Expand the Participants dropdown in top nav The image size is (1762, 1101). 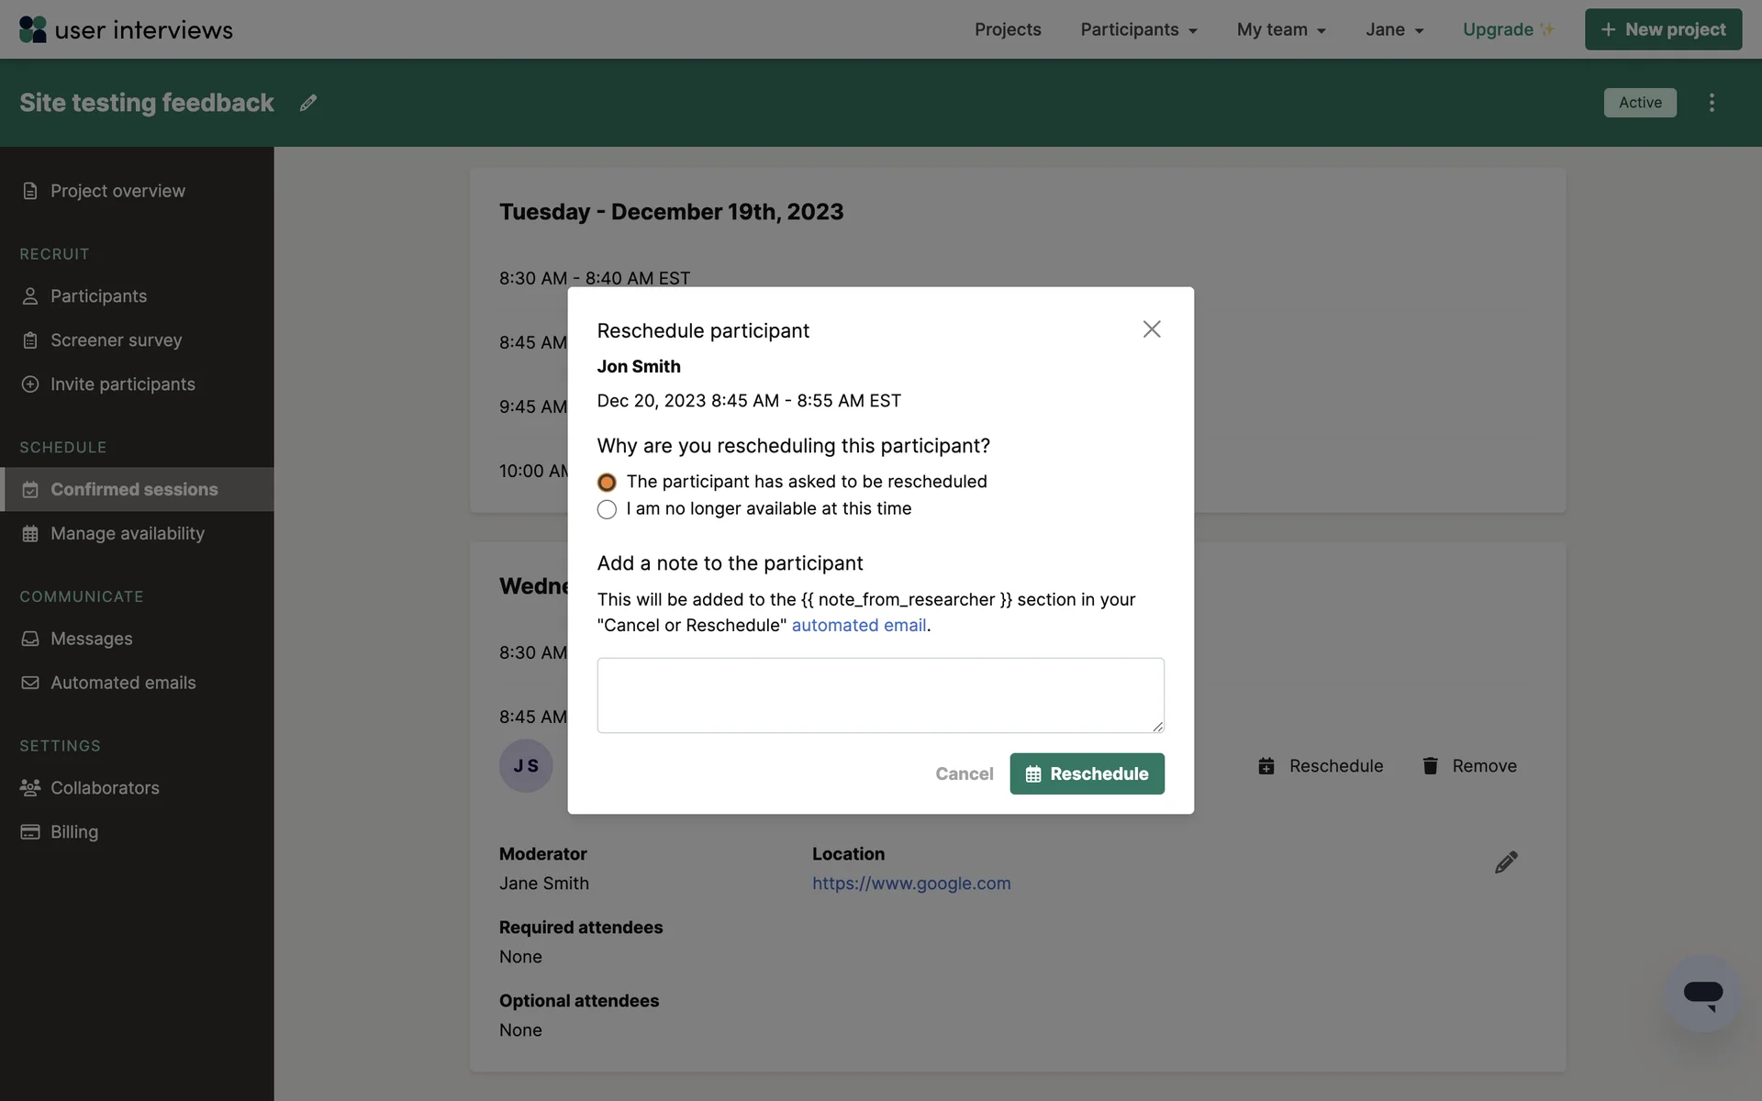[x=1139, y=29]
